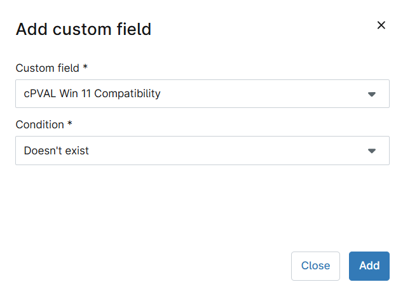Click the 'Condition *' label

[44, 124]
